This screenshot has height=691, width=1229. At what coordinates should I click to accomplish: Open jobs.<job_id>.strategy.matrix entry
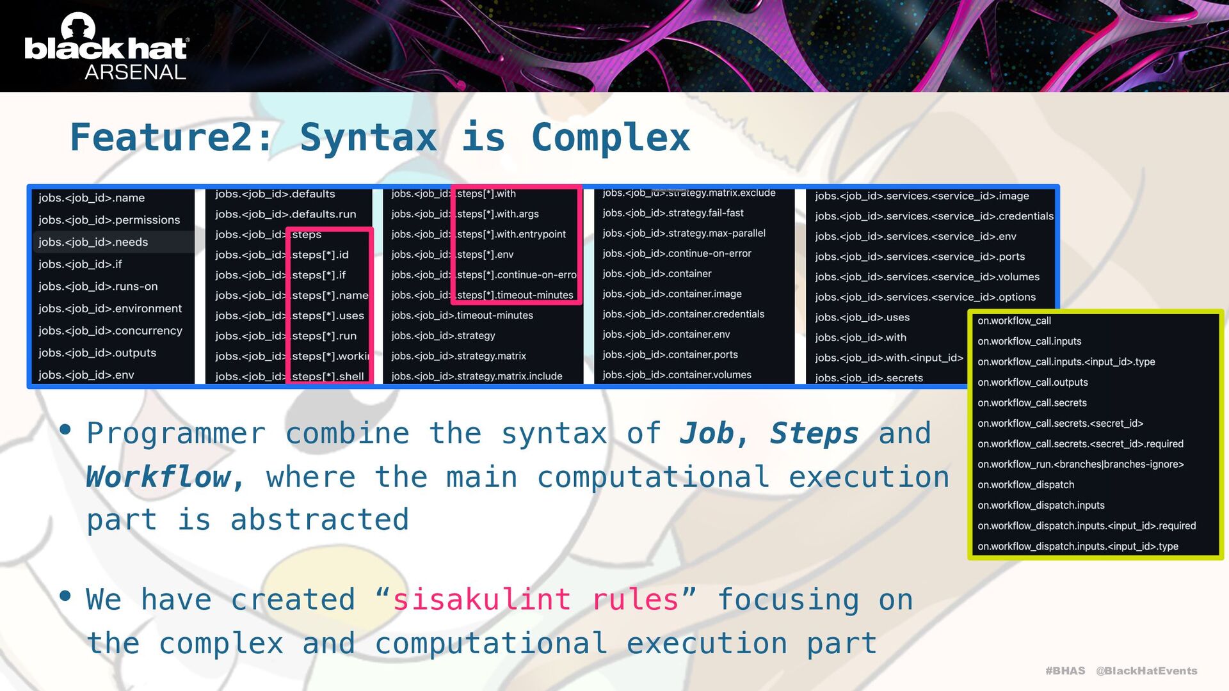click(458, 356)
